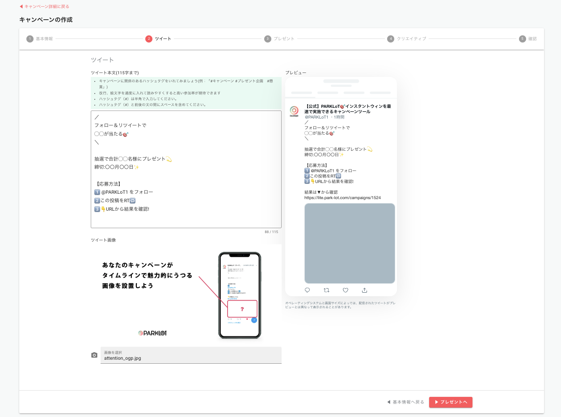
Task: Click inside the tweet body text area
Action: 186,170
